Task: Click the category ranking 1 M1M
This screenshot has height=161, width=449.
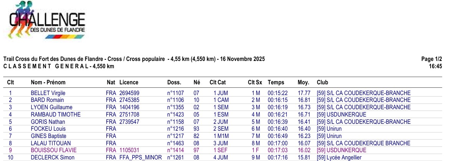Action: tap(221, 136)
